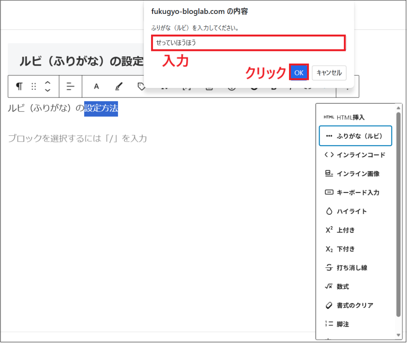
Task: Click the キャンセル button
Action: (x=329, y=73)
